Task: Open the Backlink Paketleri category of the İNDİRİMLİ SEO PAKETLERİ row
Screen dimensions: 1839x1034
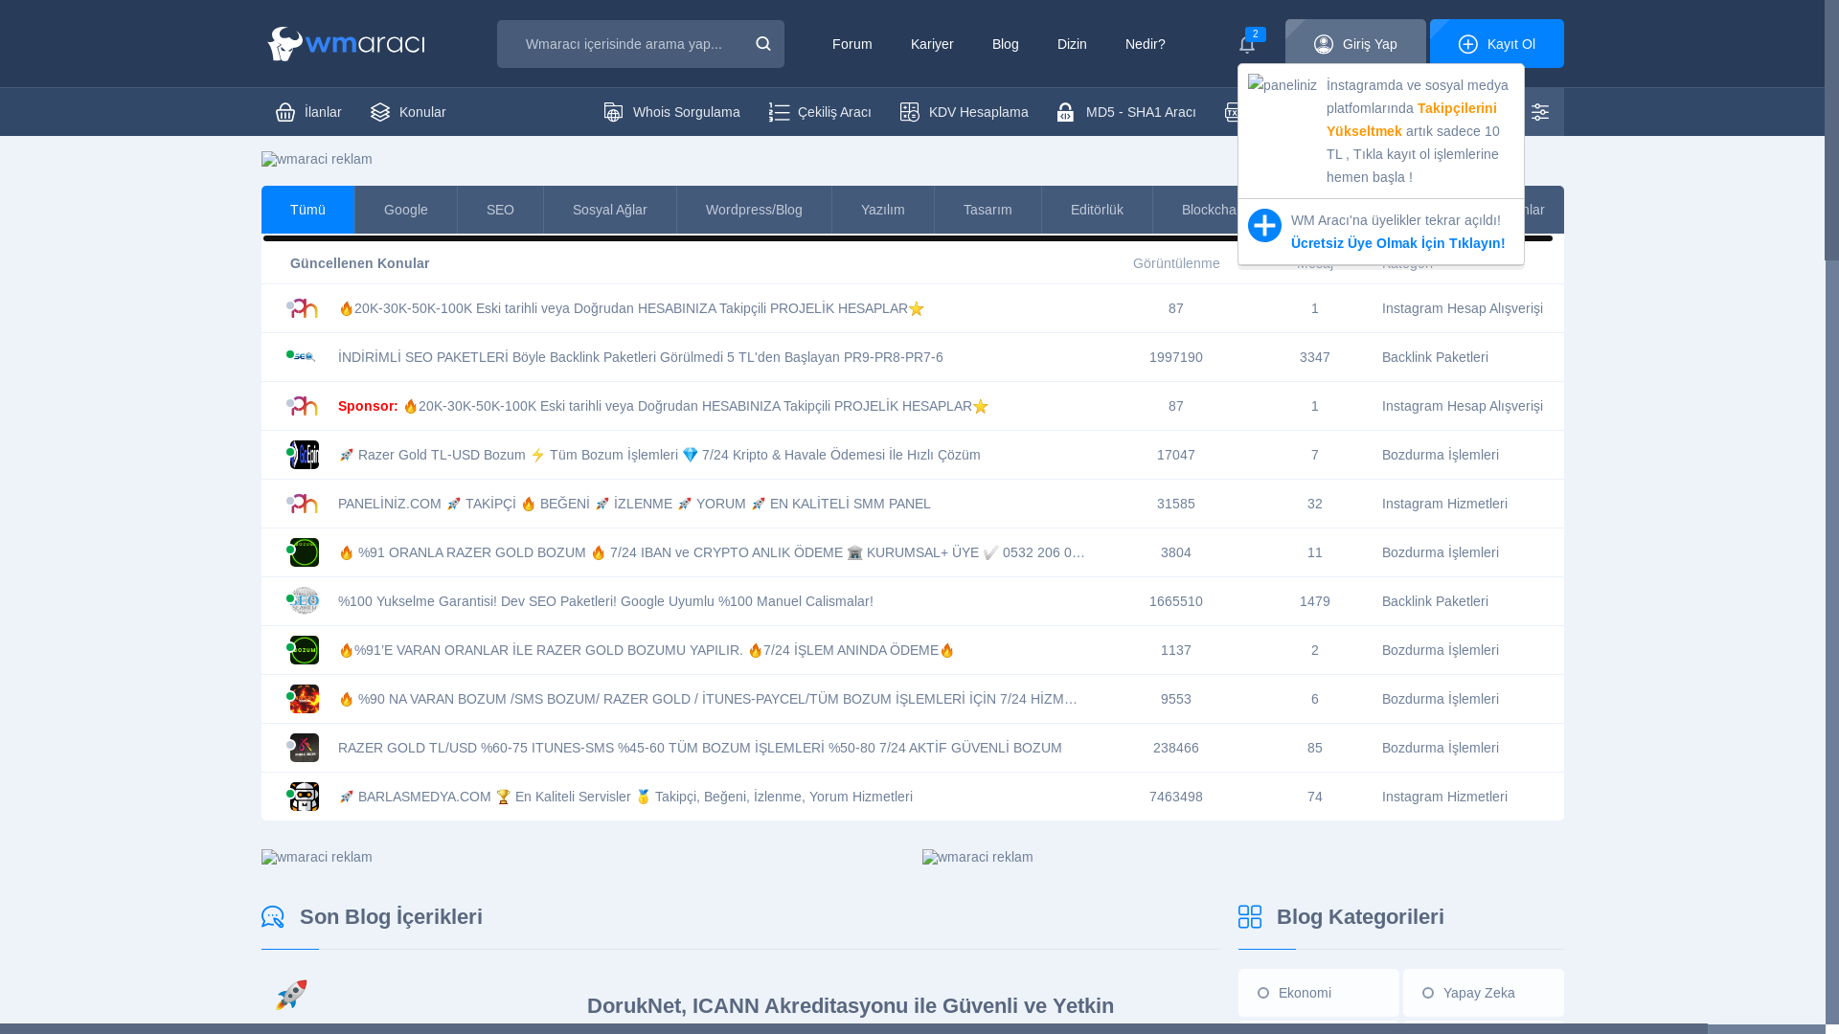Action: (x=1435, y=357)
